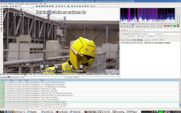Click the Open subtitles folder icon
The height and width of the screenshot is (113, 181).
pos(4,6)
